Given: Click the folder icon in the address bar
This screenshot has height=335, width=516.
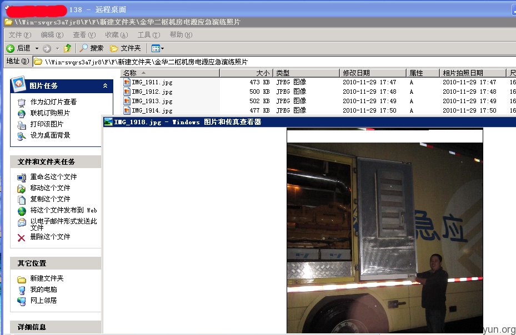Looking at the screenshot, I should 38,62.
